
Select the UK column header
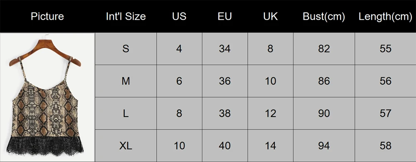coord(271,17)
